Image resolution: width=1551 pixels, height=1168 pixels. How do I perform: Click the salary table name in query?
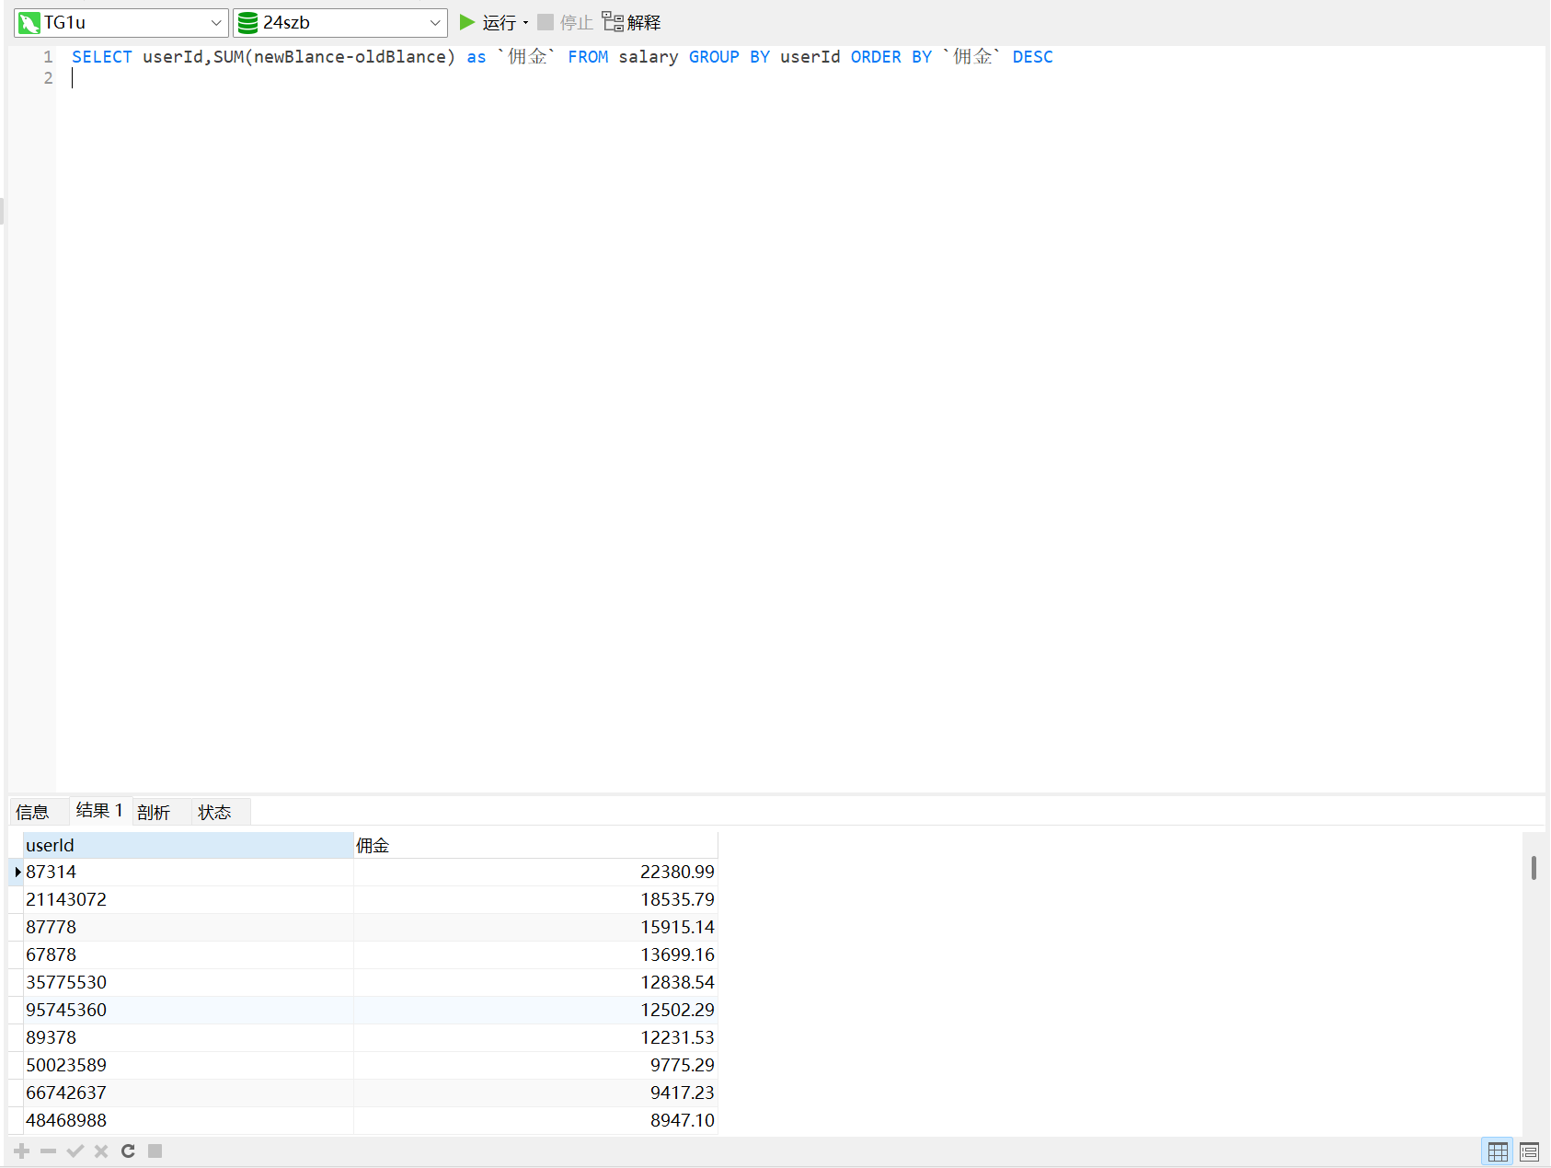point(649,57)
